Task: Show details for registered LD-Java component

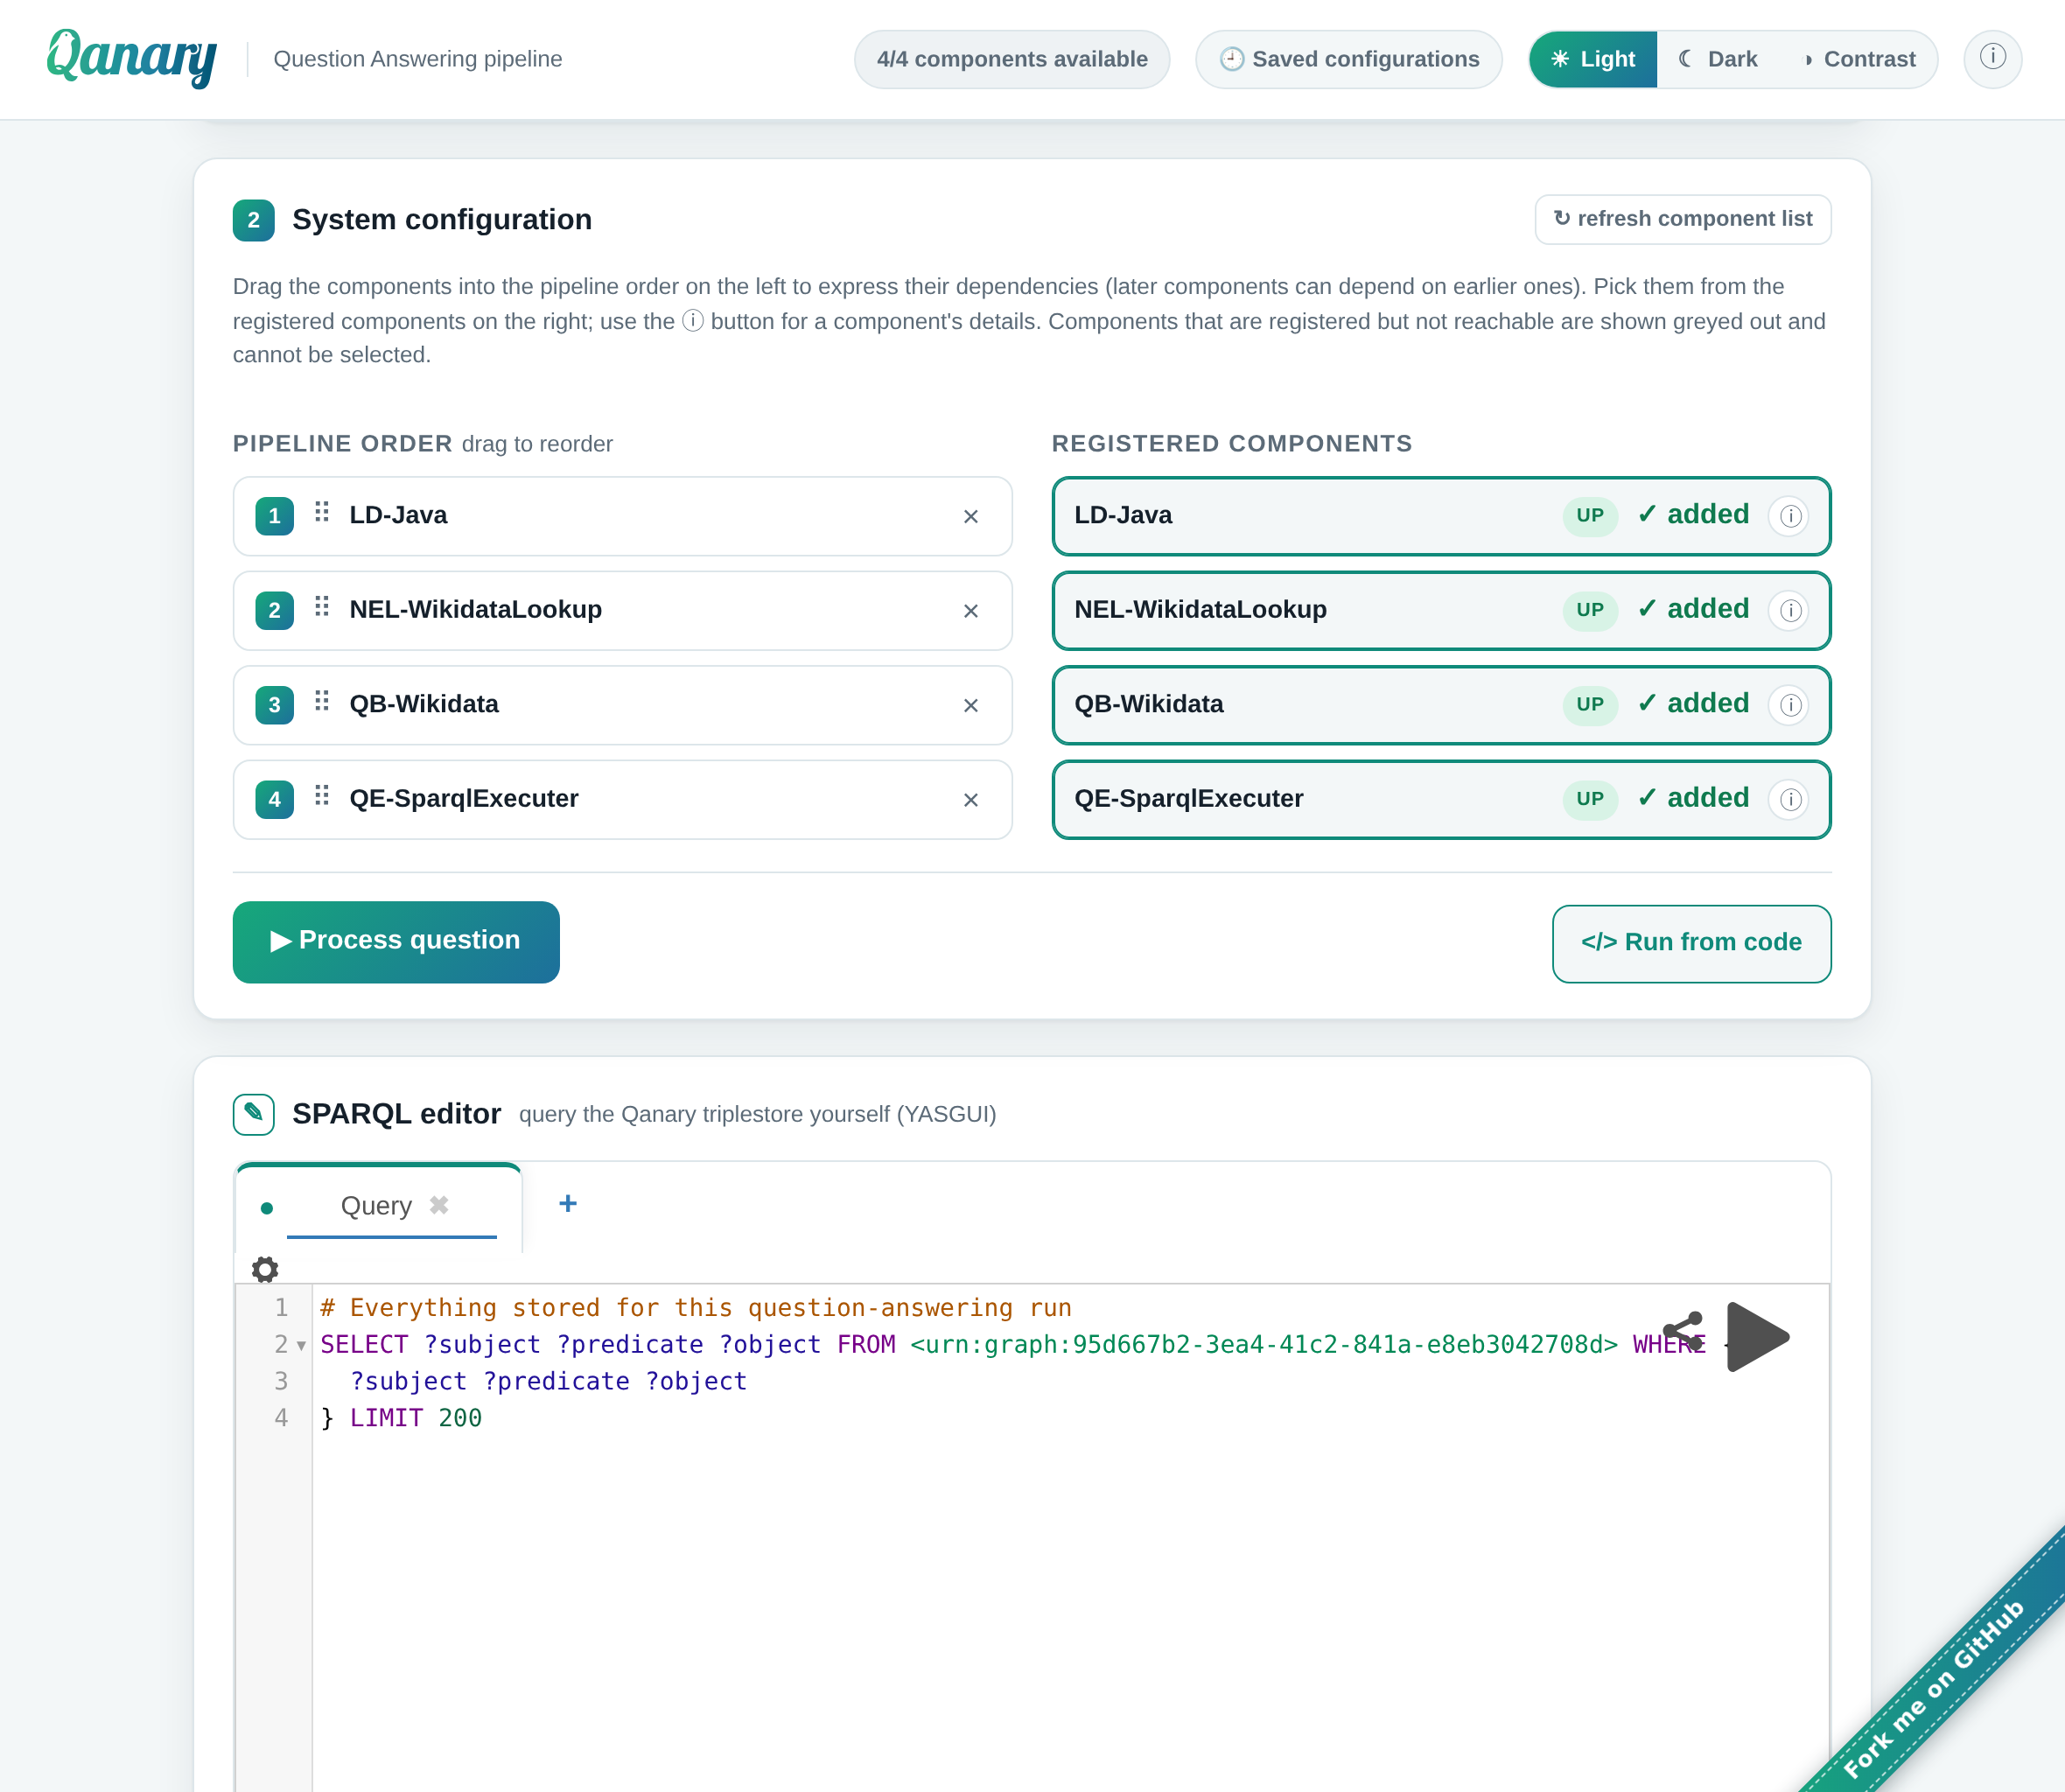Action: click(1789, 516)
